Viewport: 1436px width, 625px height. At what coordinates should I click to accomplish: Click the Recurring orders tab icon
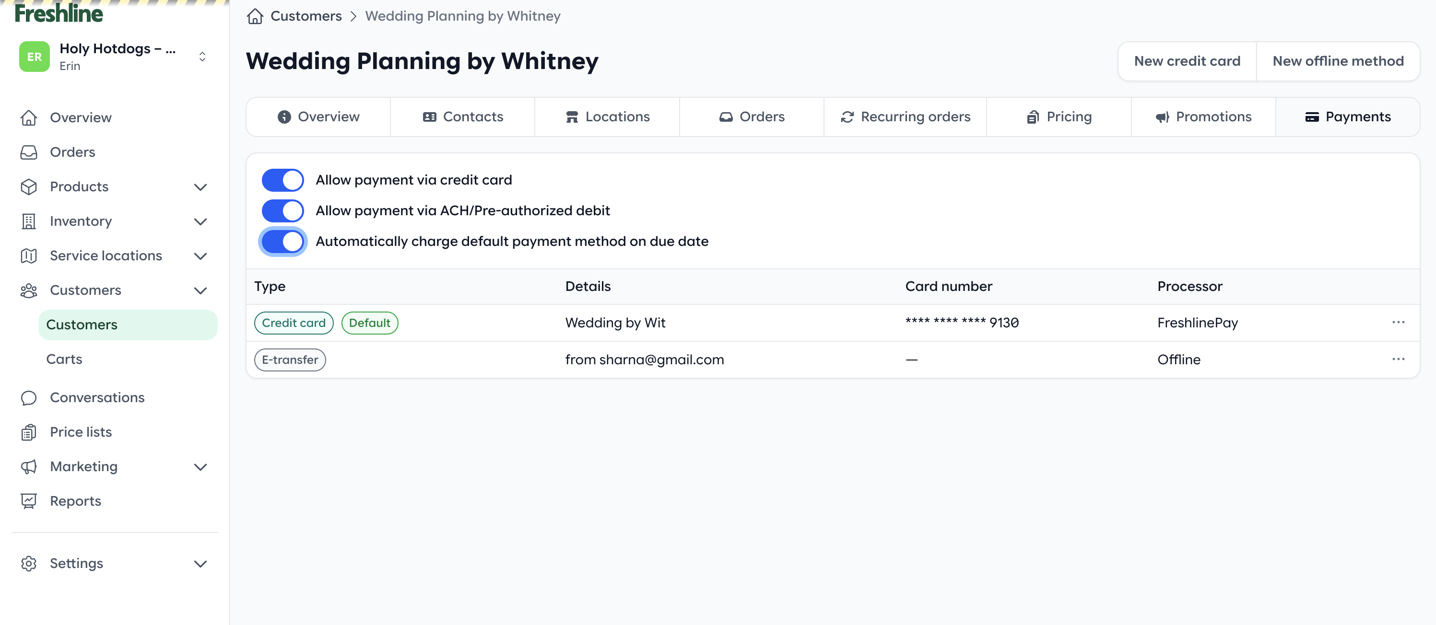click(x=847, y=117)
